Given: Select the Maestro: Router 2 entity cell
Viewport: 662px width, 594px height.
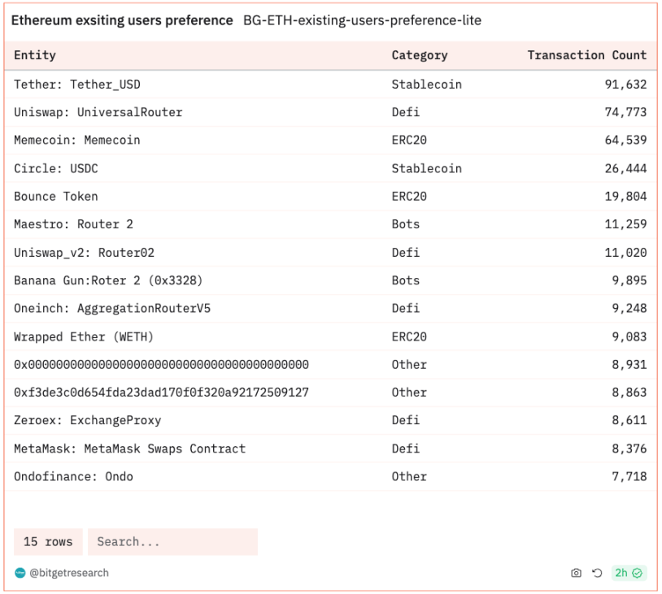Looking at the screenshot, I should point(73,224).
